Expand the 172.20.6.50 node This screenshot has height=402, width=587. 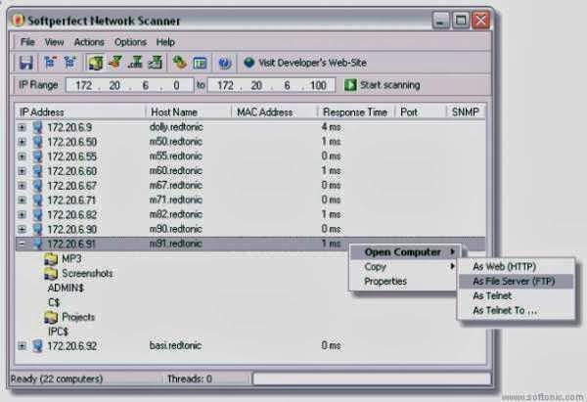pos(23,142)
